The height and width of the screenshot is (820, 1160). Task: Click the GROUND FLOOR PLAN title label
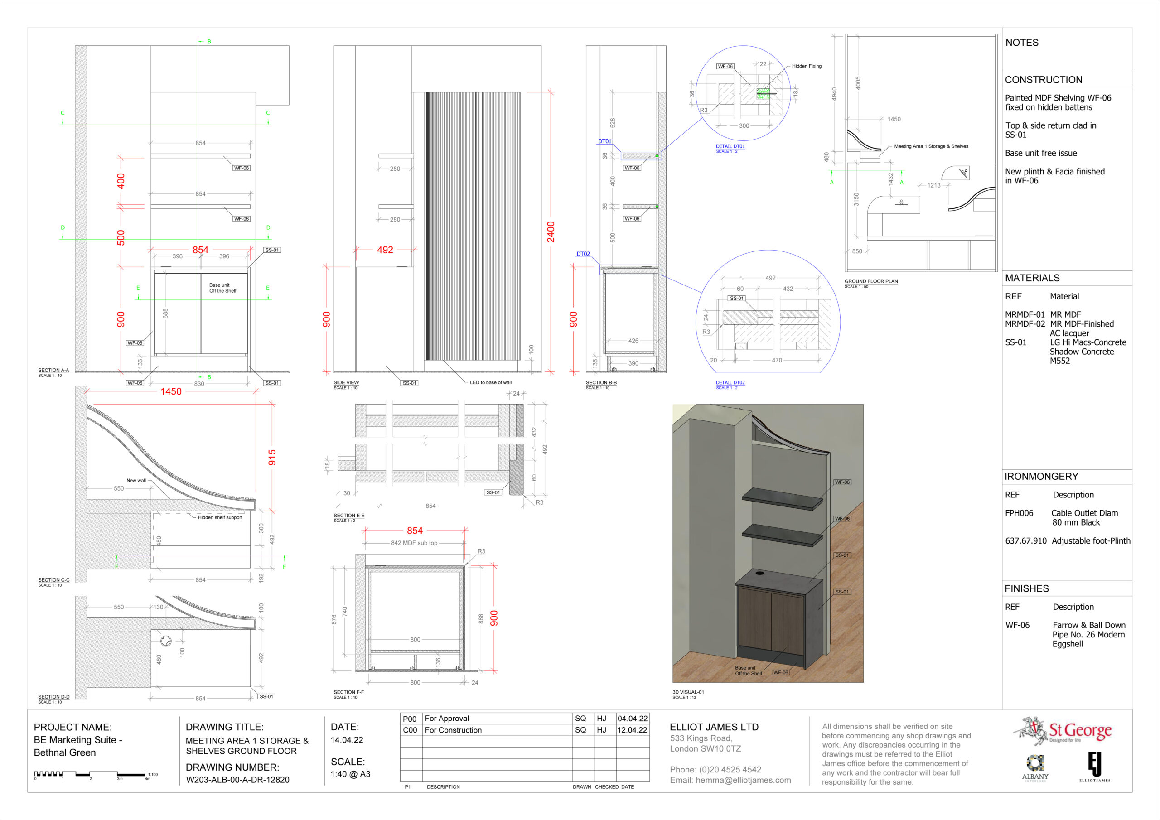[871, 281]
